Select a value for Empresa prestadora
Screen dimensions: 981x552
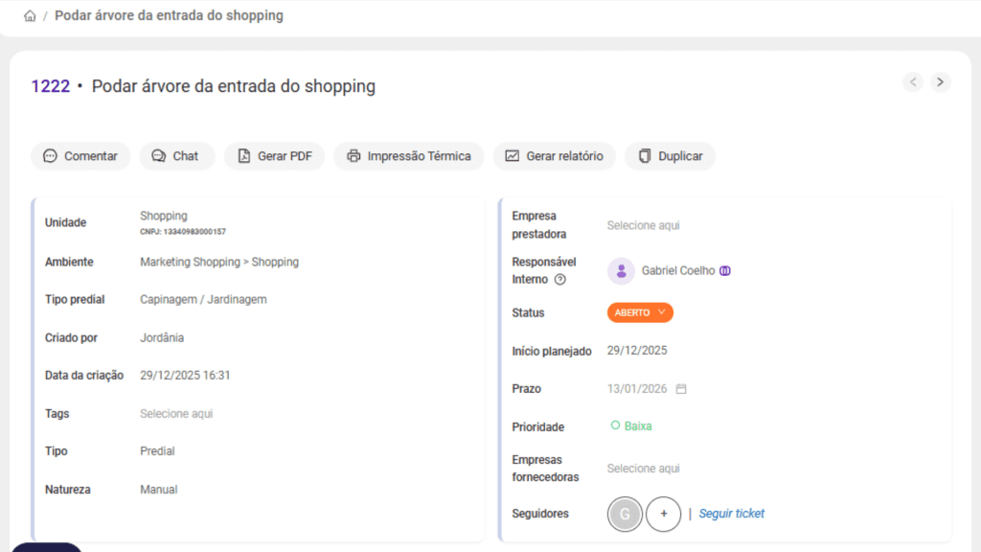tap(643, 225)
